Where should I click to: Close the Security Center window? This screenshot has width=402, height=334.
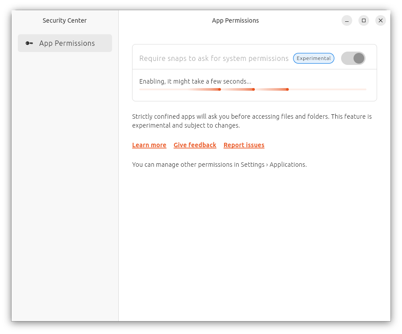[381, 20]
